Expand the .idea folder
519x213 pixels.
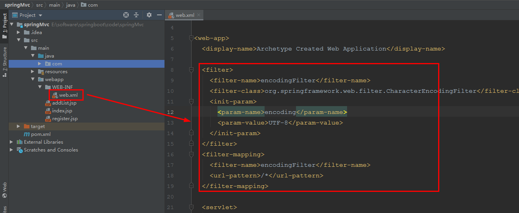click(19, 32)
